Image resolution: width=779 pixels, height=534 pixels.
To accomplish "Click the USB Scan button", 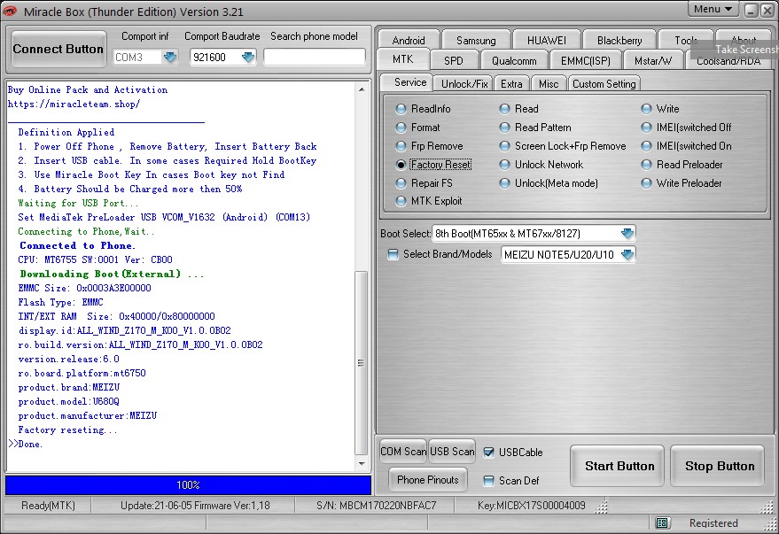I will pos(452,452).
